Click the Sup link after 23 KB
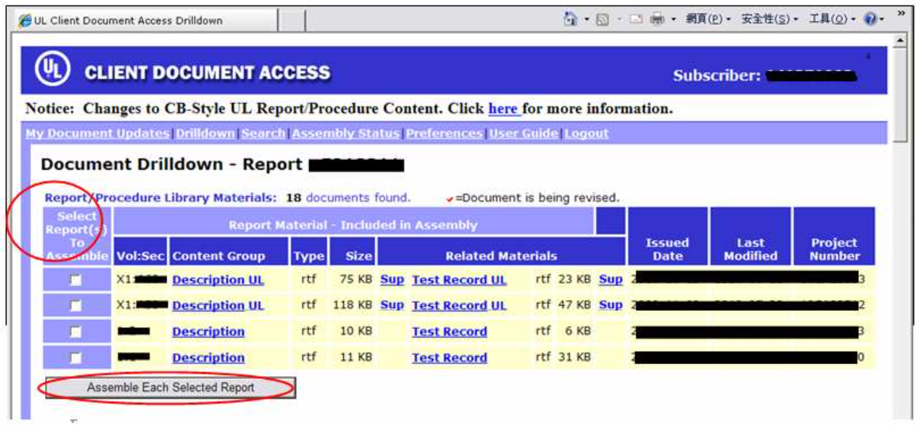 pos(611,279)
